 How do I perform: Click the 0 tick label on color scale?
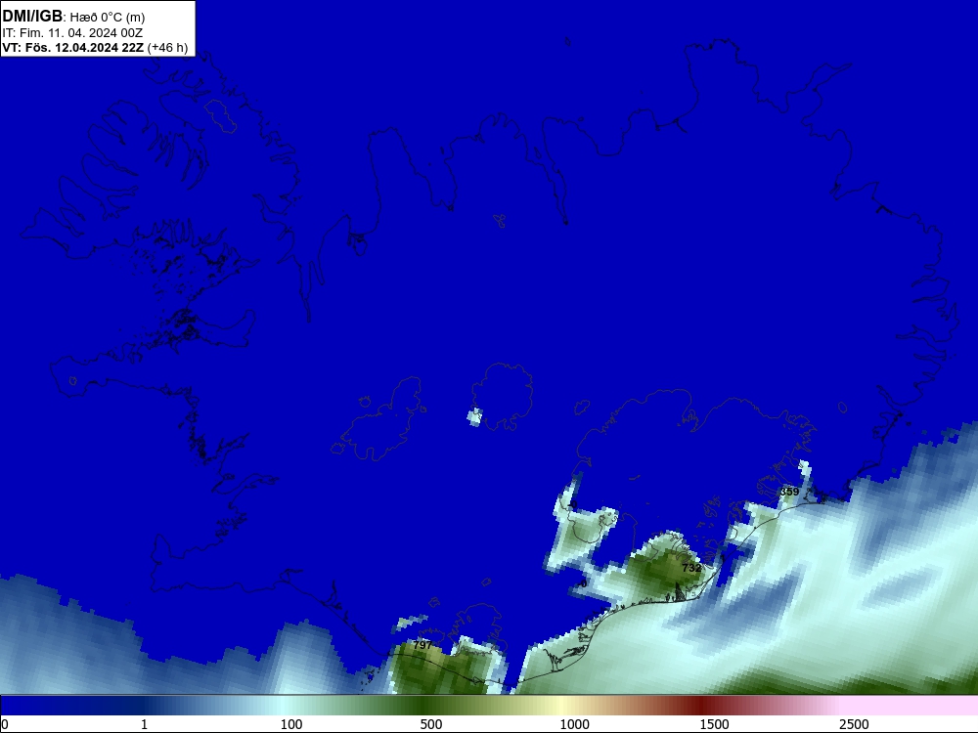pyautogui.click(x=5, y=724)
